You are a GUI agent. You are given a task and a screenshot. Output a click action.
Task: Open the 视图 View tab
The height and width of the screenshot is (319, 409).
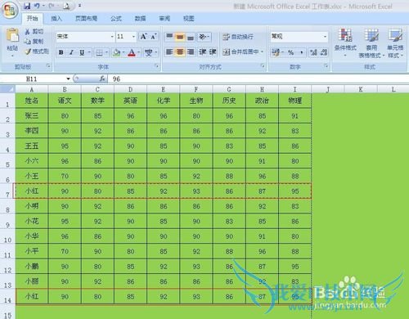pyautogui.click(x=189, y=19)
